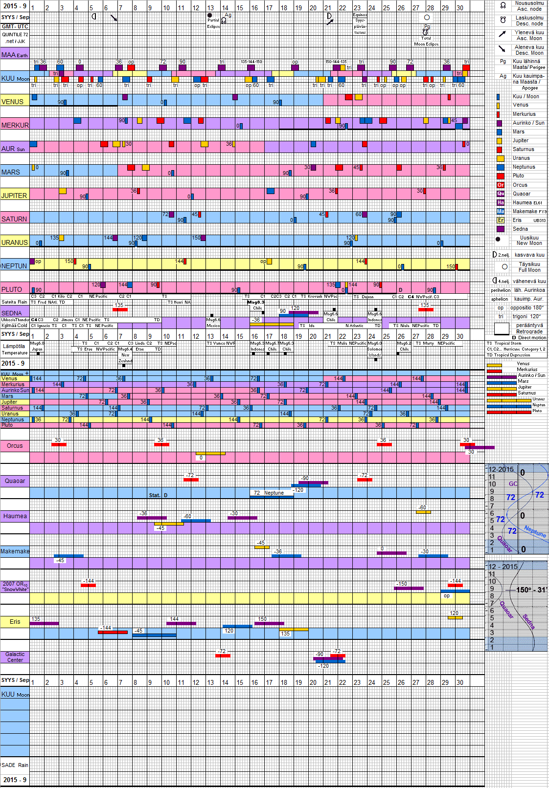Viewport: 549px width, 788px height.
Task: Click the Full Moon circle in the legend
Action: pos(504,267)
